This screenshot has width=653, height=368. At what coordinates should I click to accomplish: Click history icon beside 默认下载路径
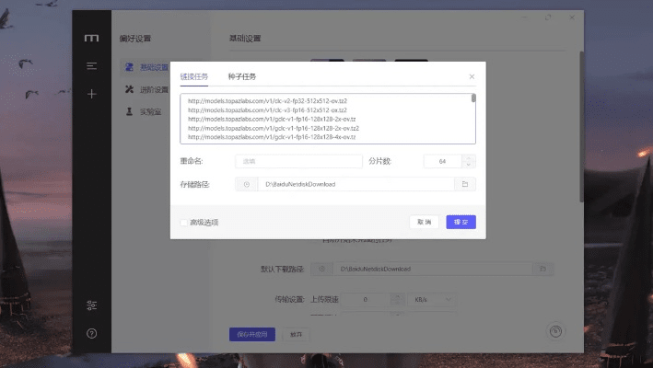coord(322,269)
